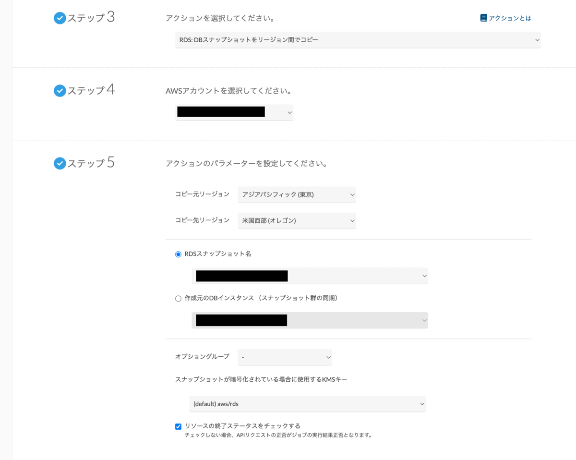Click the アクションのパラメーターを設定してください text
This screenshot has height=460, width=576.
(247, 164)
